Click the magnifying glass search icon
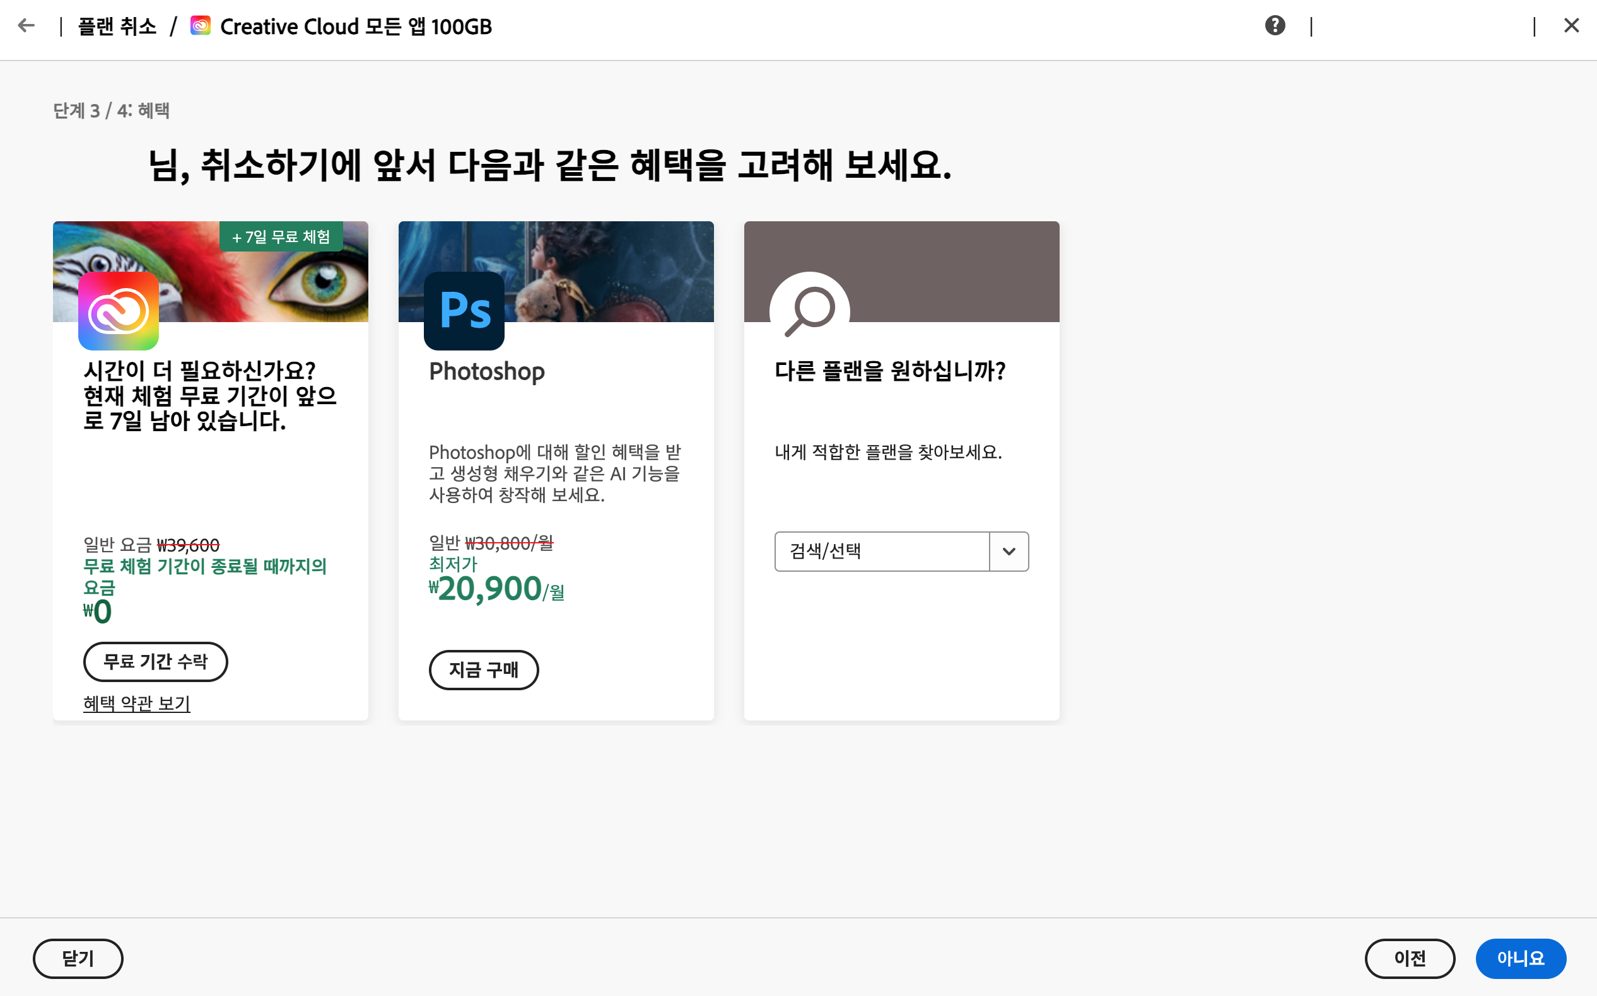Viewport: 1597px width, 996px height. point(809,311)
